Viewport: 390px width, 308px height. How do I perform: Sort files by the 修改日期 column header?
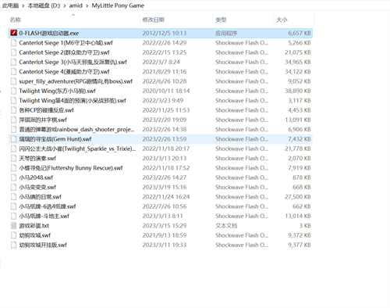coord(154,20)
